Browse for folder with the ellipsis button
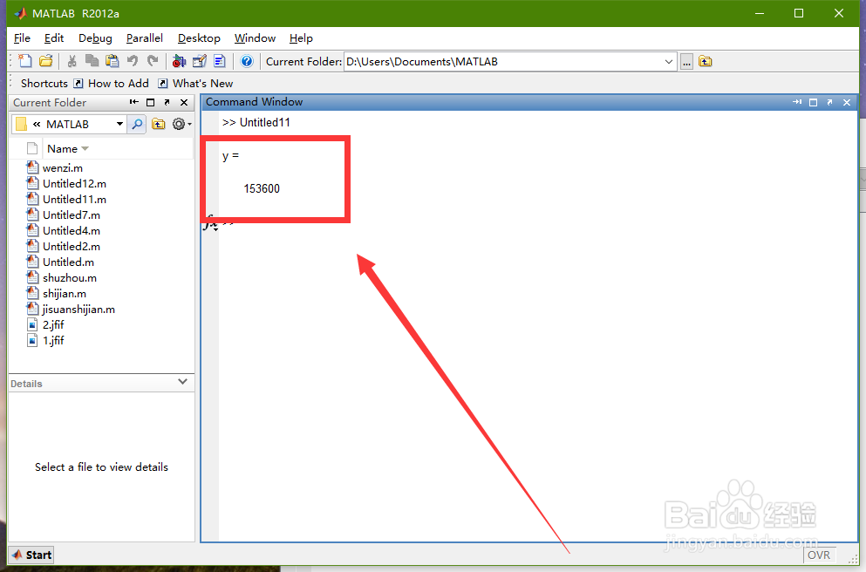This screenshot has height=572, width=866. coord(686,61)
